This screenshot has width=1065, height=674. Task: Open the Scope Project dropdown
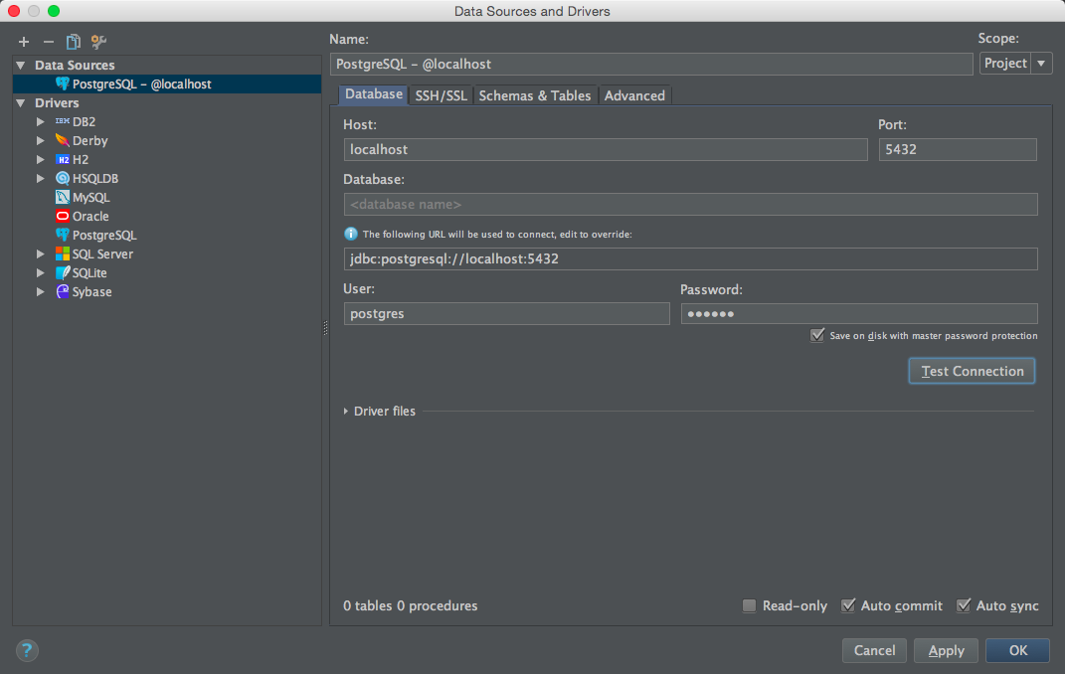(x=1015, y=63)
